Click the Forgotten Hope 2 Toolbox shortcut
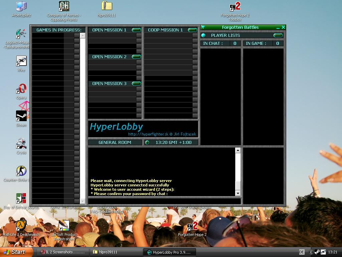The width and height of the screenshot is (342, 257). 235,11
